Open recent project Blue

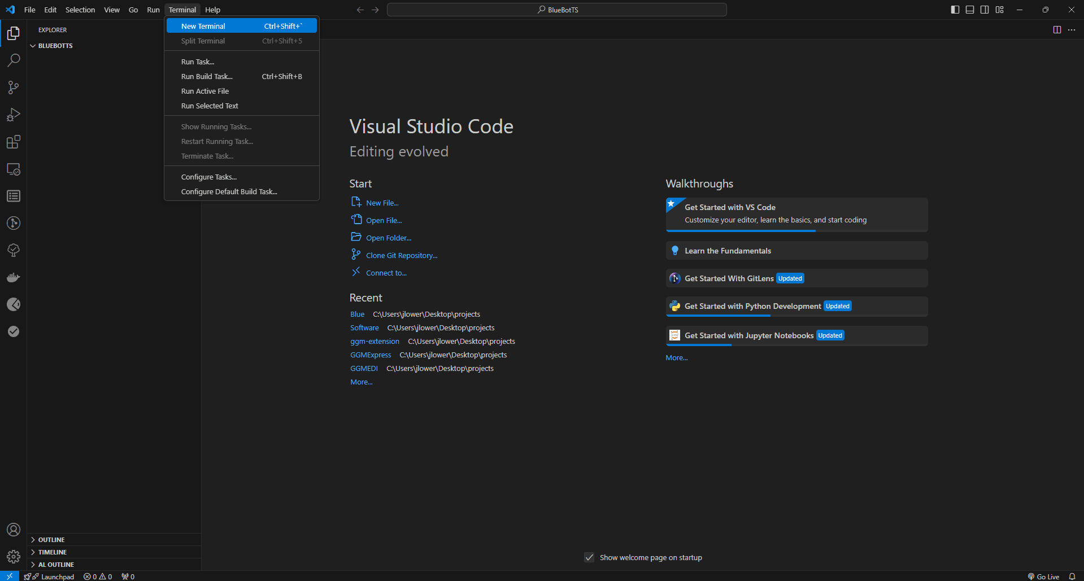pos(357,314)
